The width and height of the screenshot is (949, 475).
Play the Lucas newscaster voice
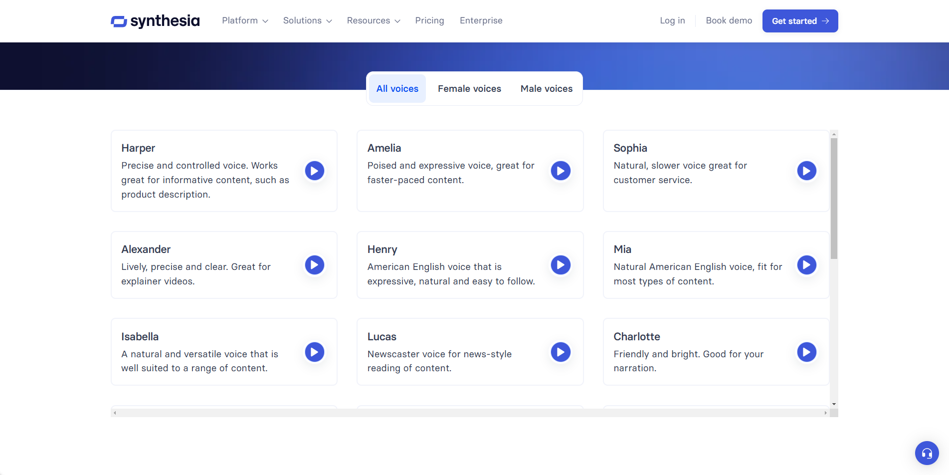[560, 352]
